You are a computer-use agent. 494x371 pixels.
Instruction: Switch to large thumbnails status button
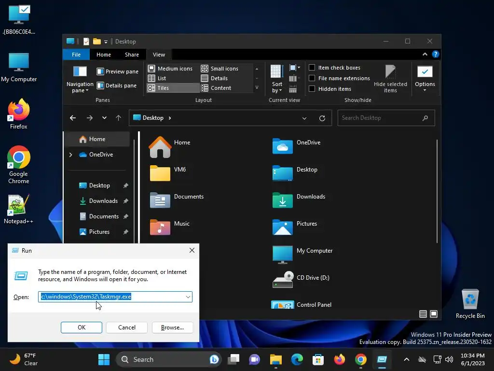pos(434,314)
